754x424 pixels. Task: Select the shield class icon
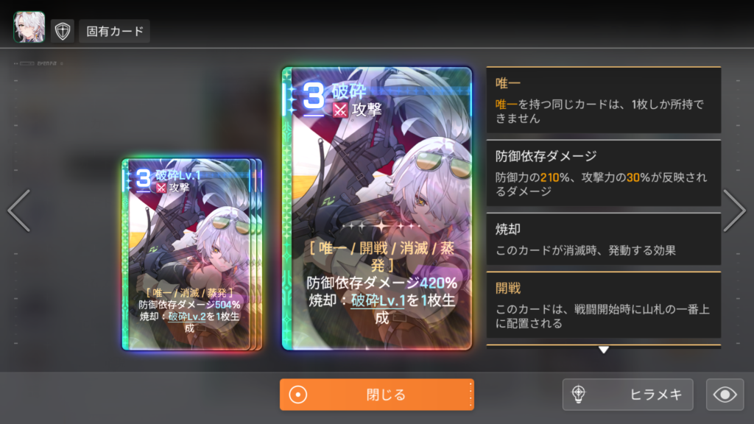click(x=63, y=31)
